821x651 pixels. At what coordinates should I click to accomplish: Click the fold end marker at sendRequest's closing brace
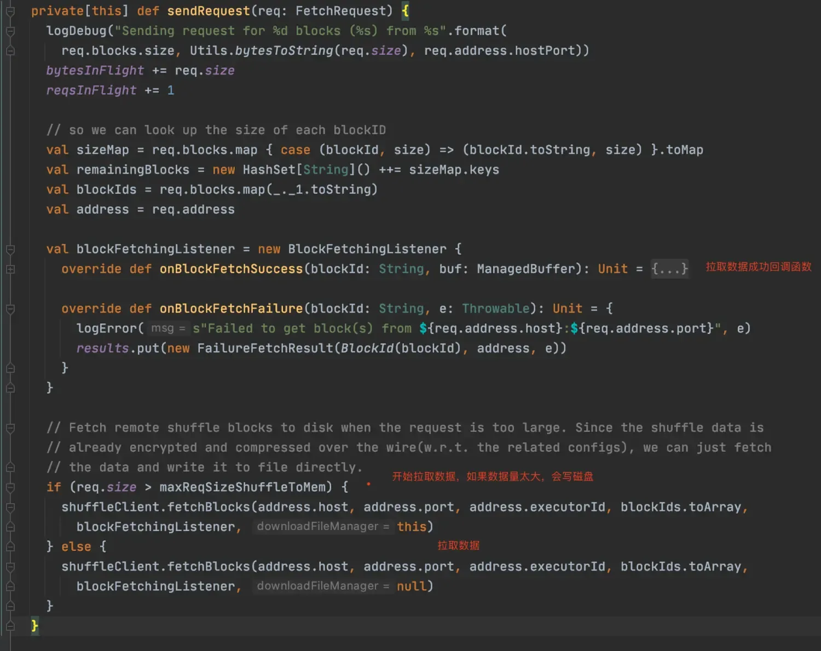(x=10, y=626)
